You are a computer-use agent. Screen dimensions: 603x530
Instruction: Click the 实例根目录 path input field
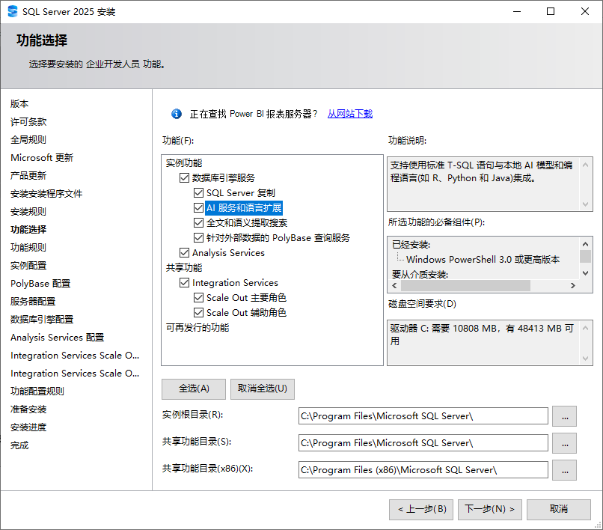point(423,416)
